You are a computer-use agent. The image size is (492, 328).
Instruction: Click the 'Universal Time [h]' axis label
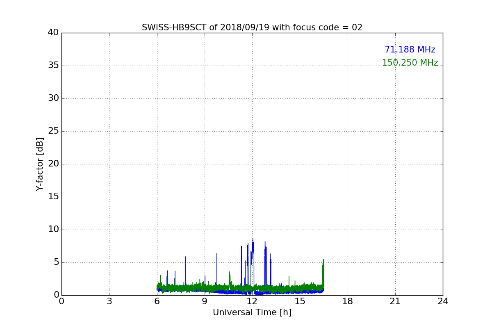252,312
